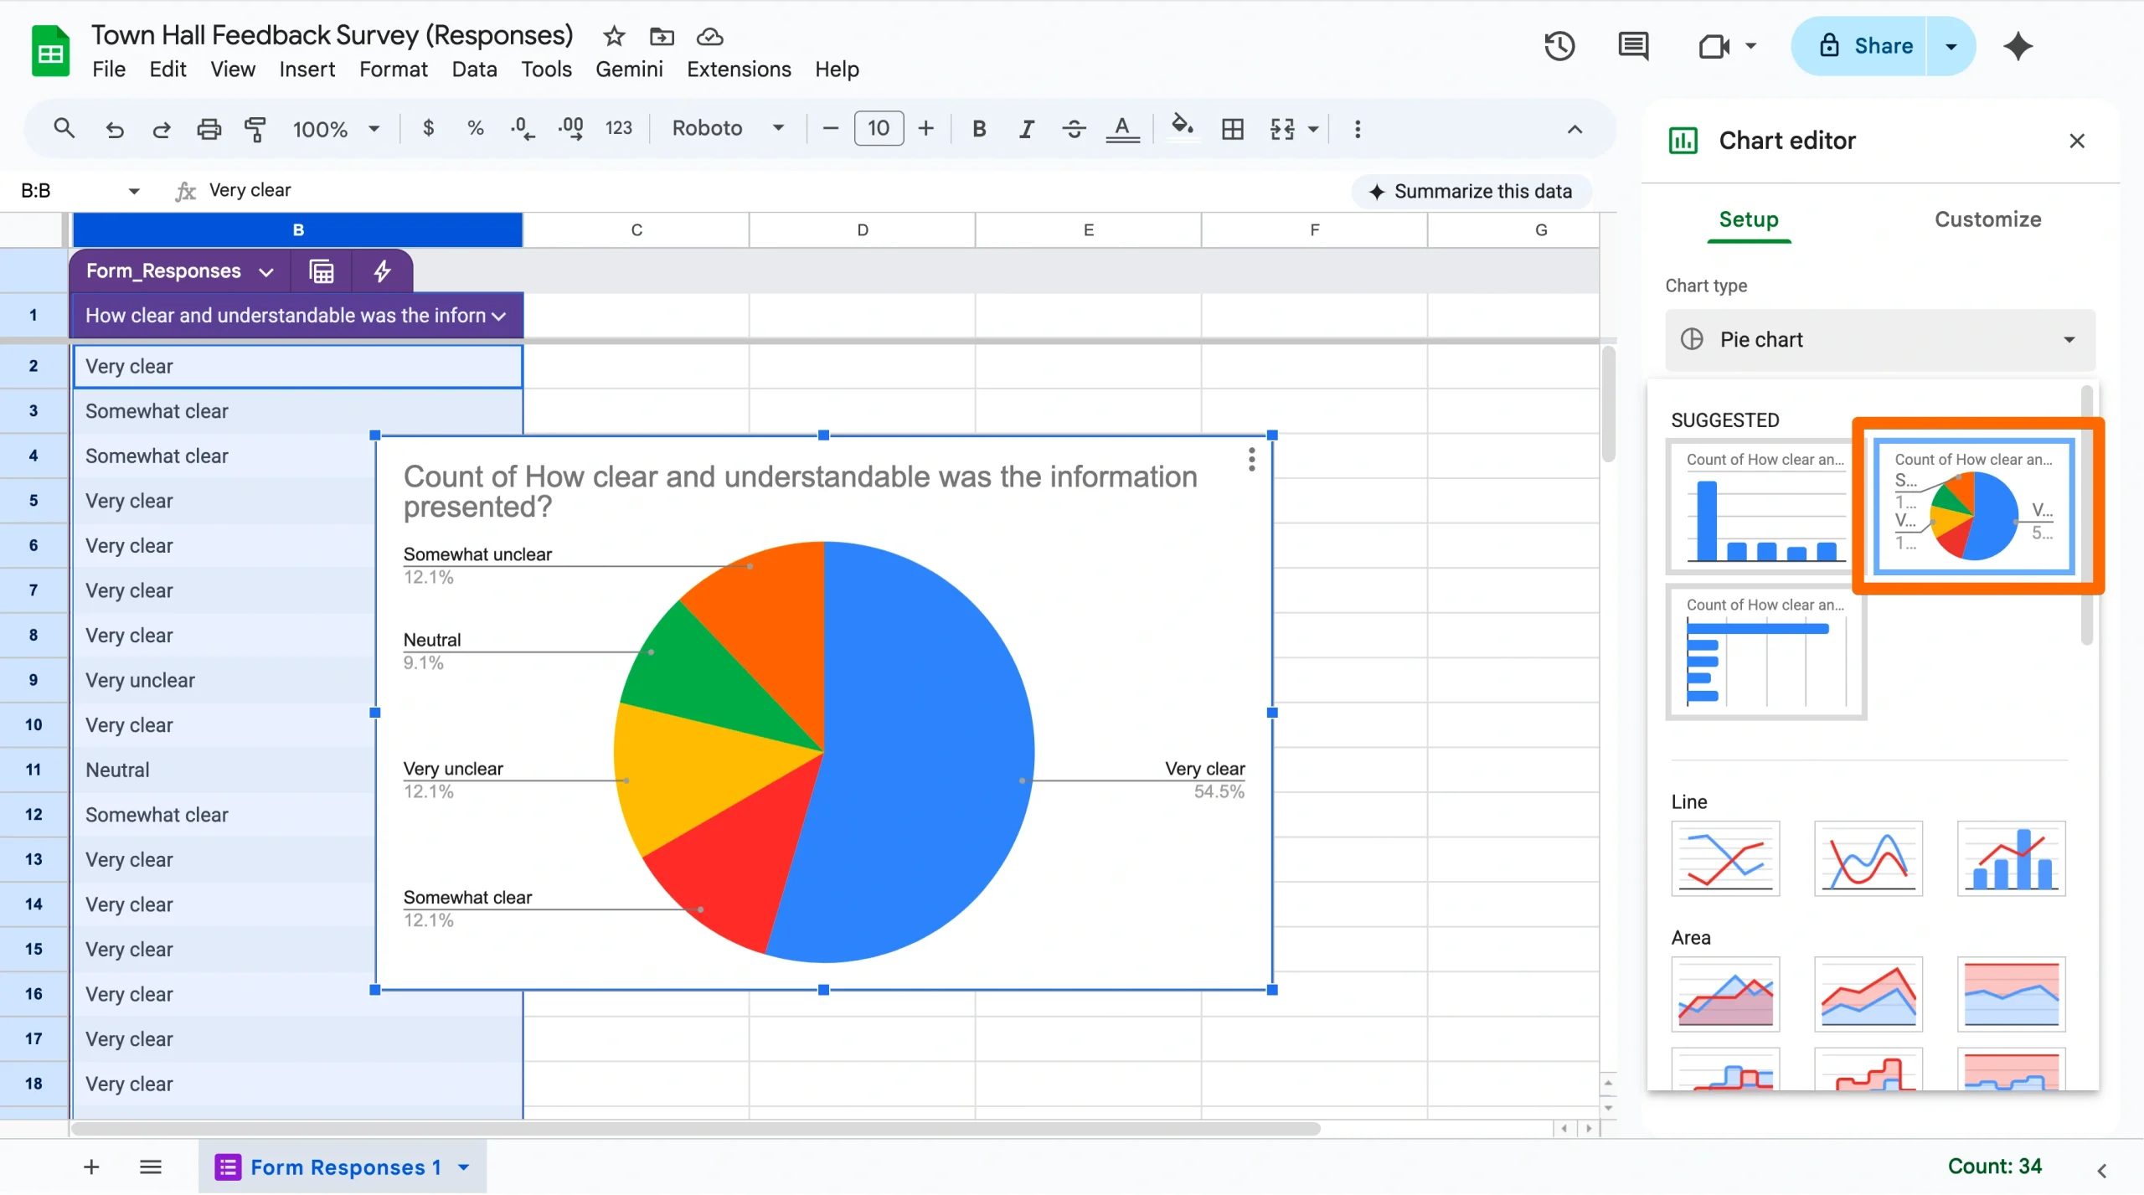2144x1195 pixels.
Task: Decrease decimal places
Action: 521,128
